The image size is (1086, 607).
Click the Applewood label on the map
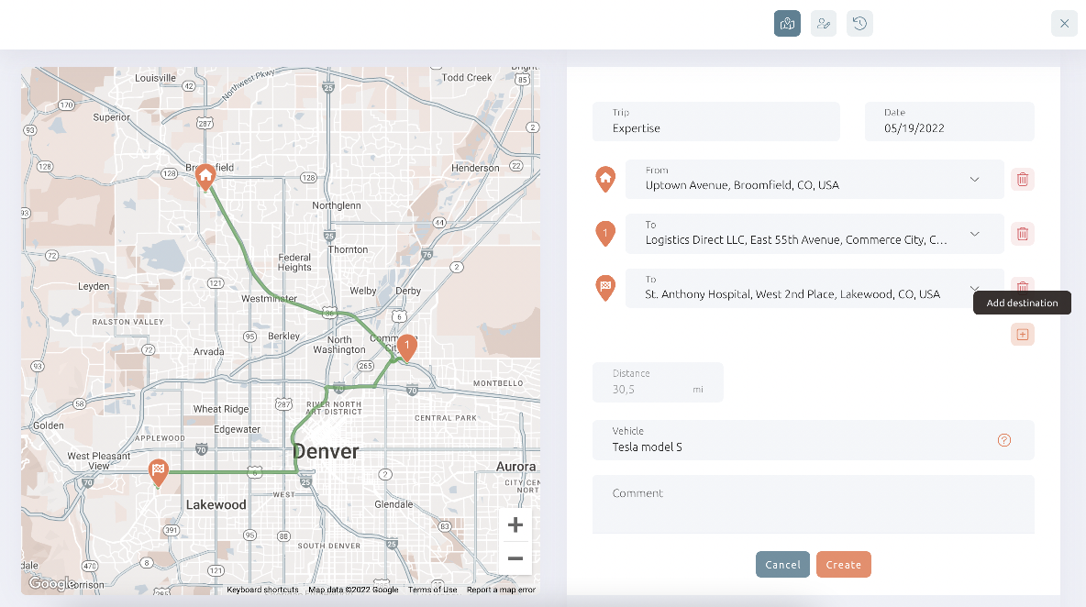pyautogui.click(x=160, y=438)
